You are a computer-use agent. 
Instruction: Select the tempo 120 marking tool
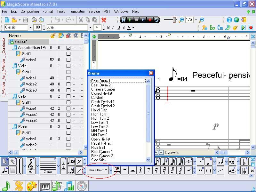[x=71, y=162]
